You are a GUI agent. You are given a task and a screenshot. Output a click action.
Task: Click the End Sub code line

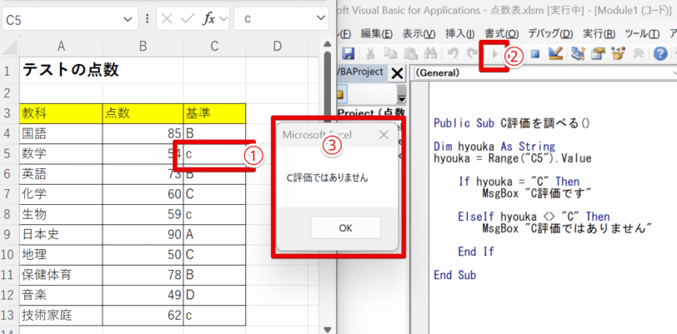[454, 275]
